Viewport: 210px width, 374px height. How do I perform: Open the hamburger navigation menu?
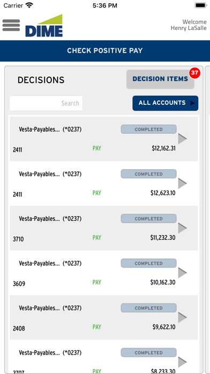pyautogui.click(x=11, y=25)
